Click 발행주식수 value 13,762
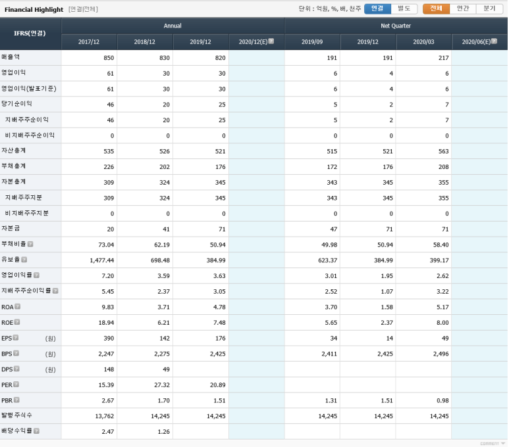 pyautogui.click(x=105, y=416)
